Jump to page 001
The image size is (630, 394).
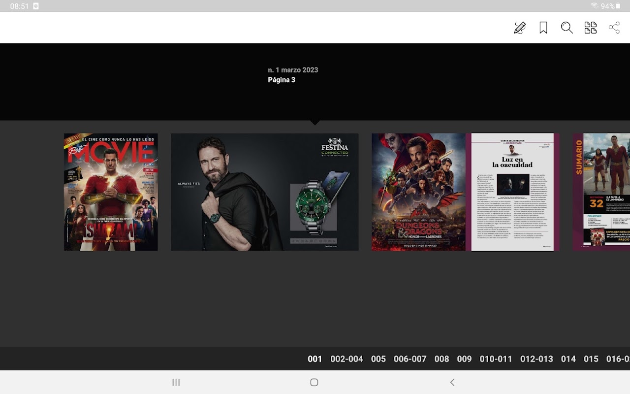coord(315,359)
